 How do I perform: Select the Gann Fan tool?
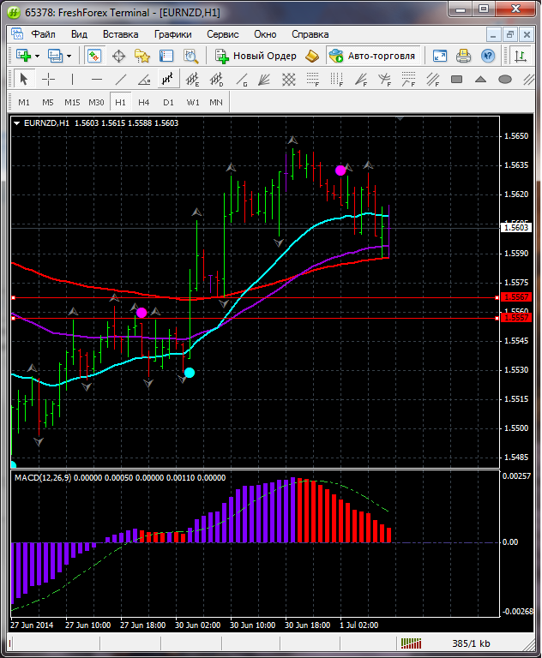264,79
